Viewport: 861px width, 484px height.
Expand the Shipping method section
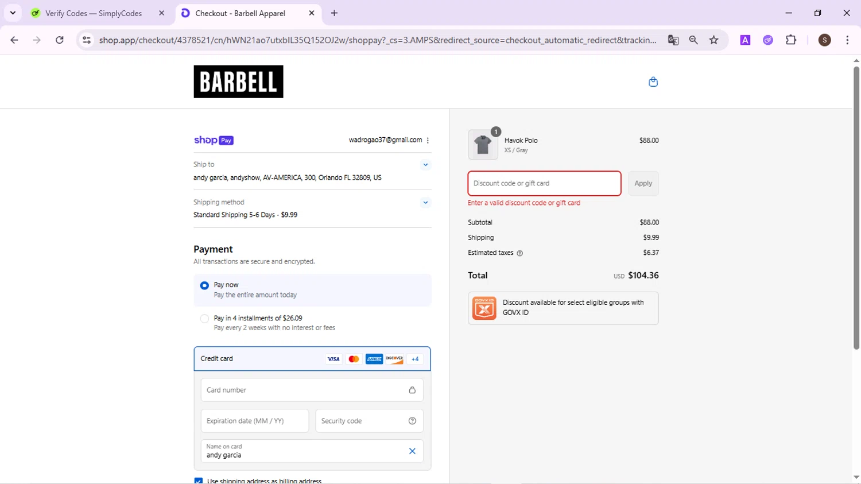pyautogui.click(x=425, y=203)
